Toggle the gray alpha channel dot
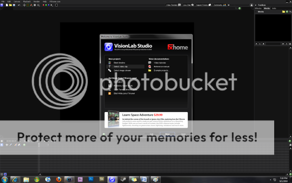Screen dimensions: 292x183 tap(51, 5)
